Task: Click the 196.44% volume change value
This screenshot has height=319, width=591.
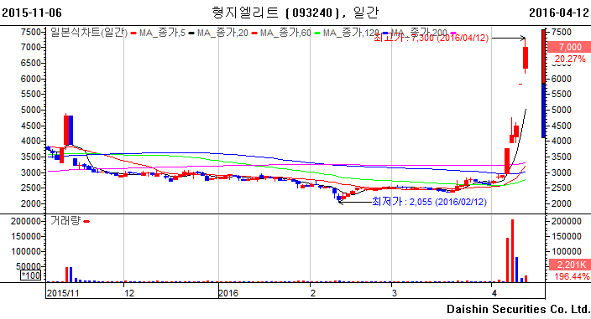Action: pyautogui.click(x=572, y=276)
